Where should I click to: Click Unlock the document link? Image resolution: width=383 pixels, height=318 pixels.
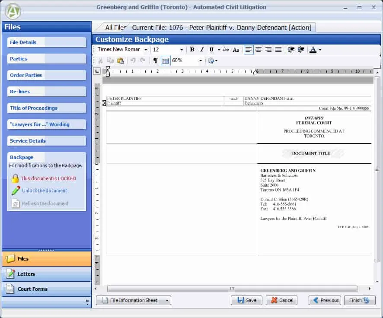(x=45, y=191)
